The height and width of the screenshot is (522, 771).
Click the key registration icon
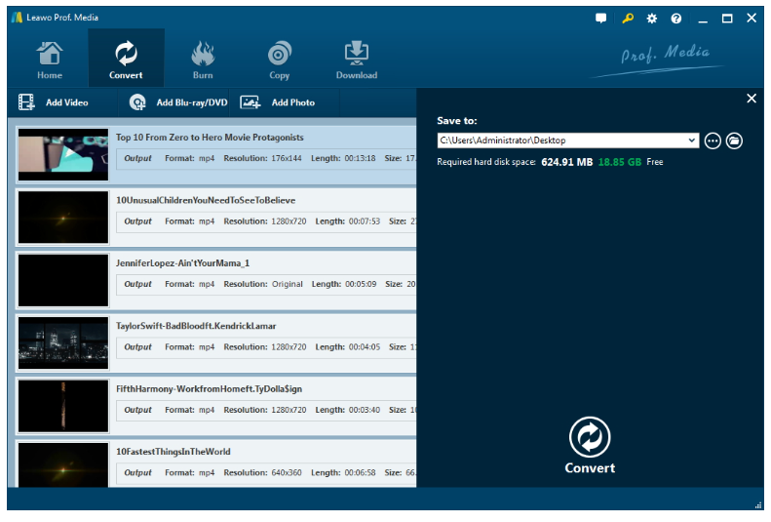[628, 19]
